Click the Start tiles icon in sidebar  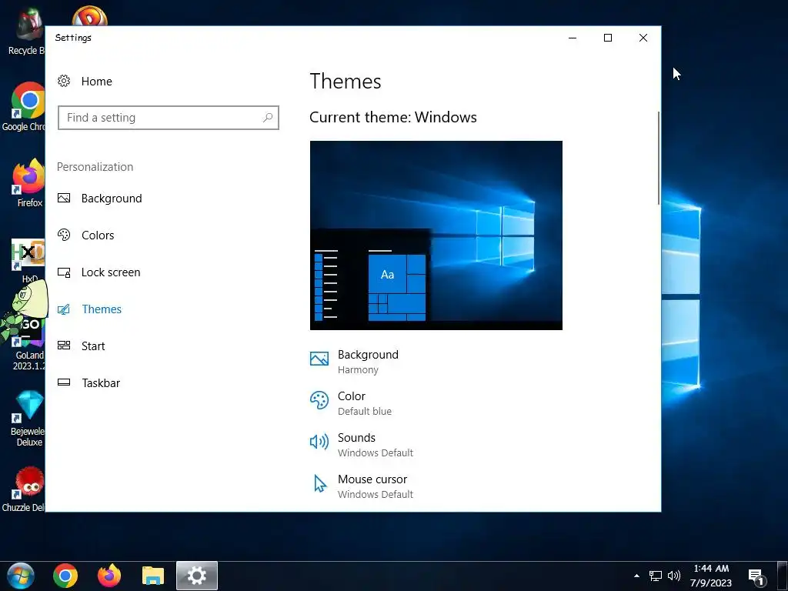pyautogui.click(x=64, y=346)
